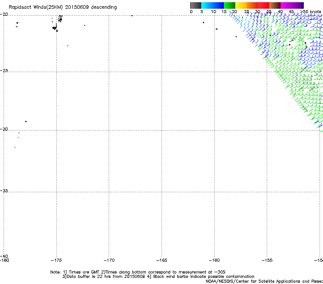The width and height of the screenshot is (323, 284).
Task: Select the -30 latitude axis label
Action: 4,129
